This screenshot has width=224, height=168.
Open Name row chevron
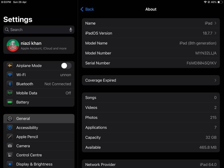click(x=215, y=23)
